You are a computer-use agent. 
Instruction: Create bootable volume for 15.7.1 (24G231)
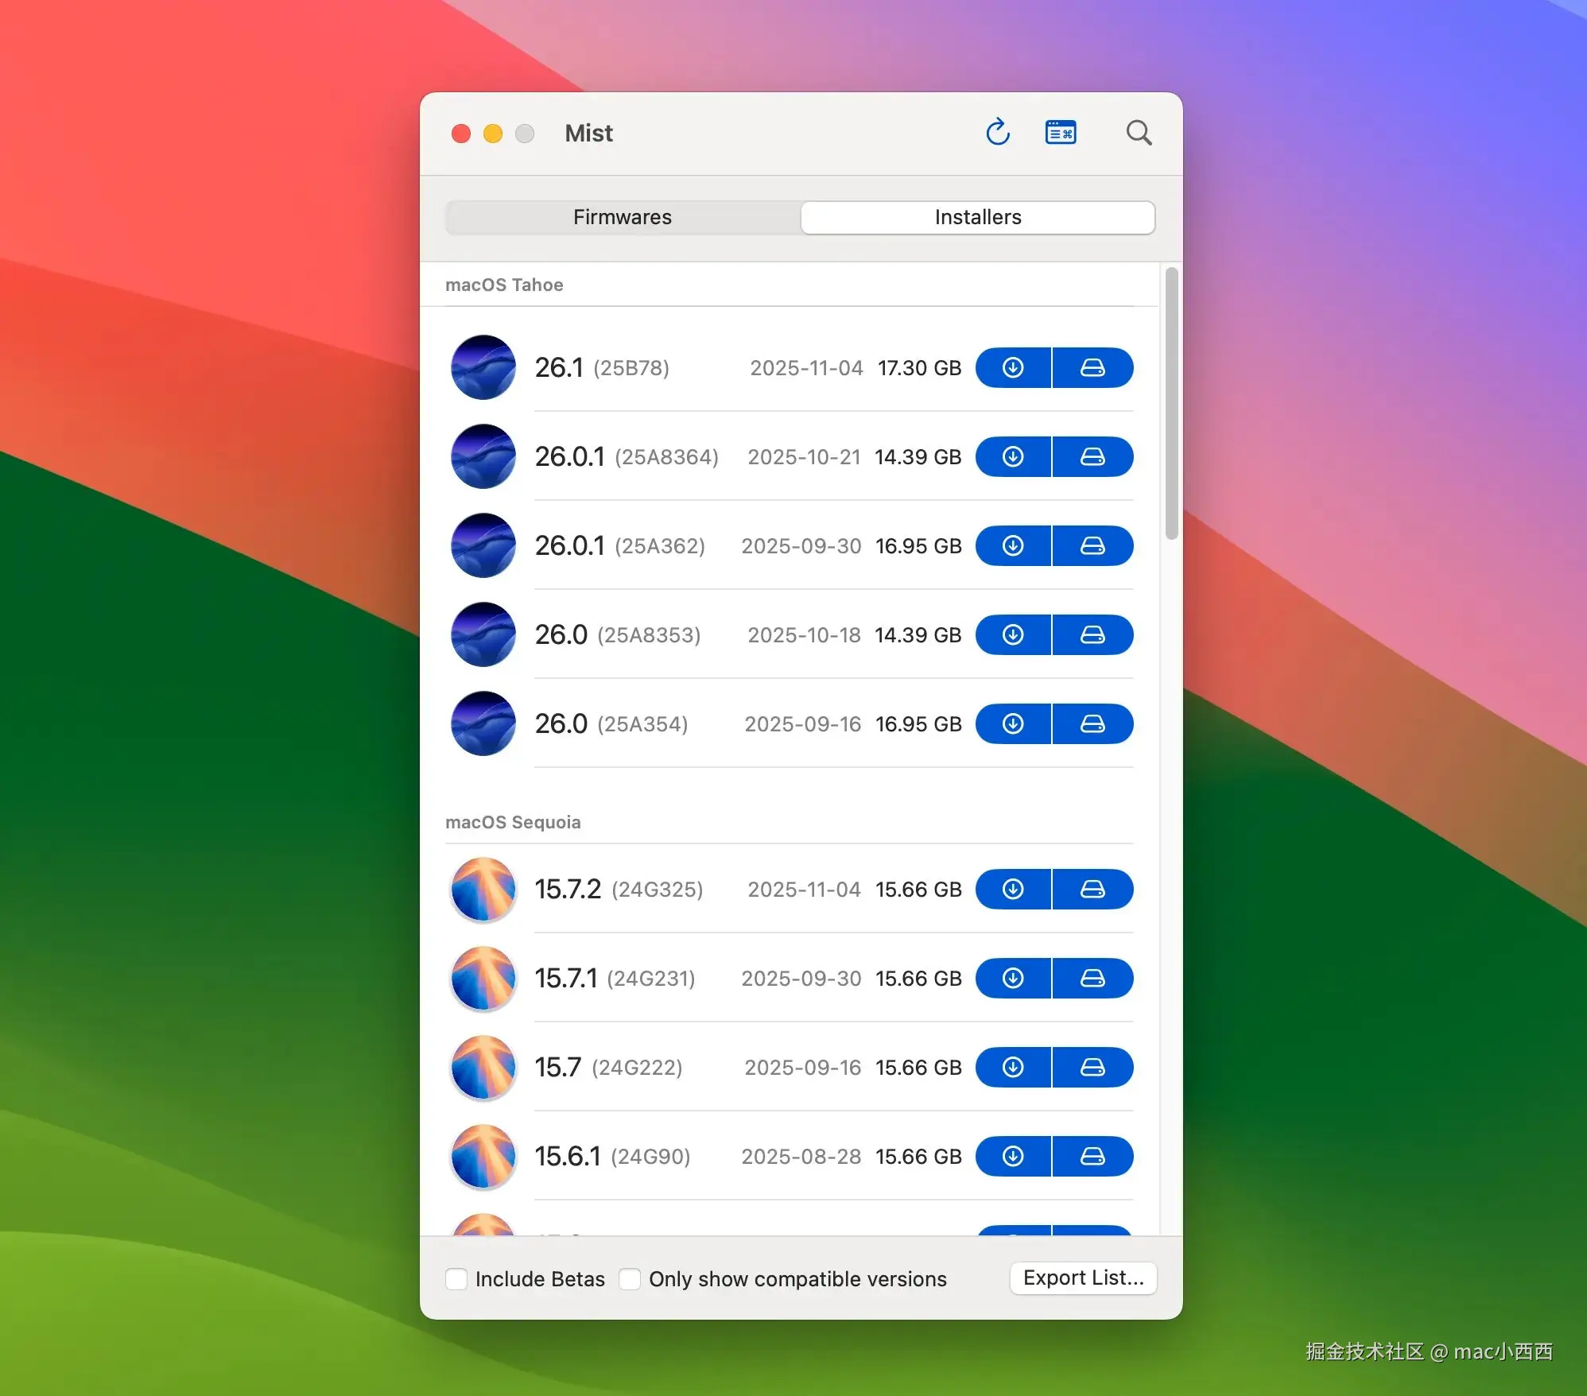pos(1092,978)
